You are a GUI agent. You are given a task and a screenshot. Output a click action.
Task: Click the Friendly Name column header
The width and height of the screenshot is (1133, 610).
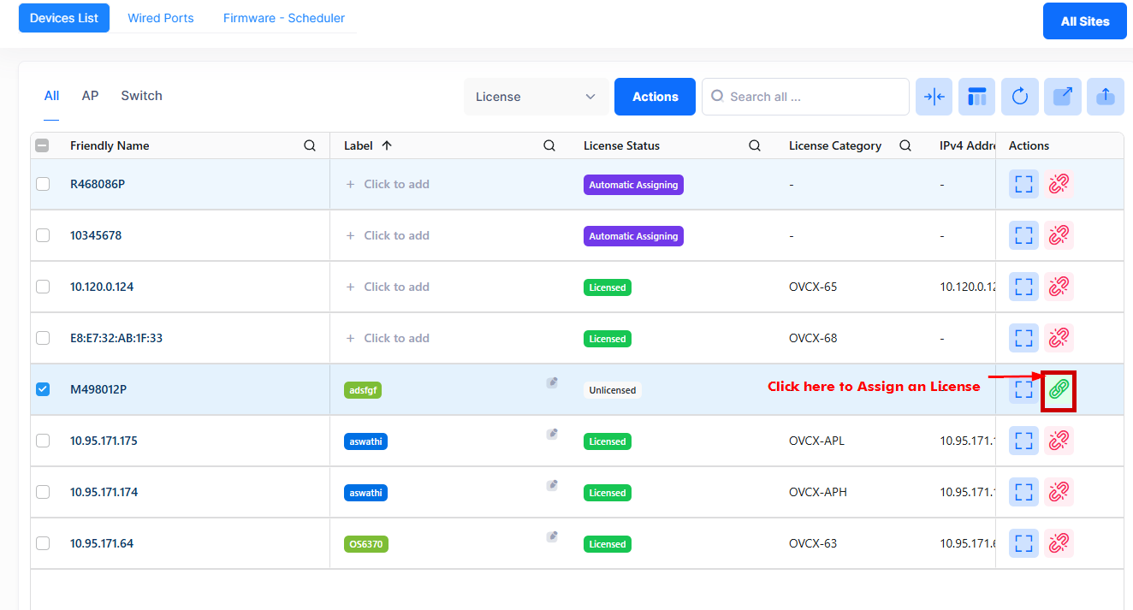(x=110, y=146)
